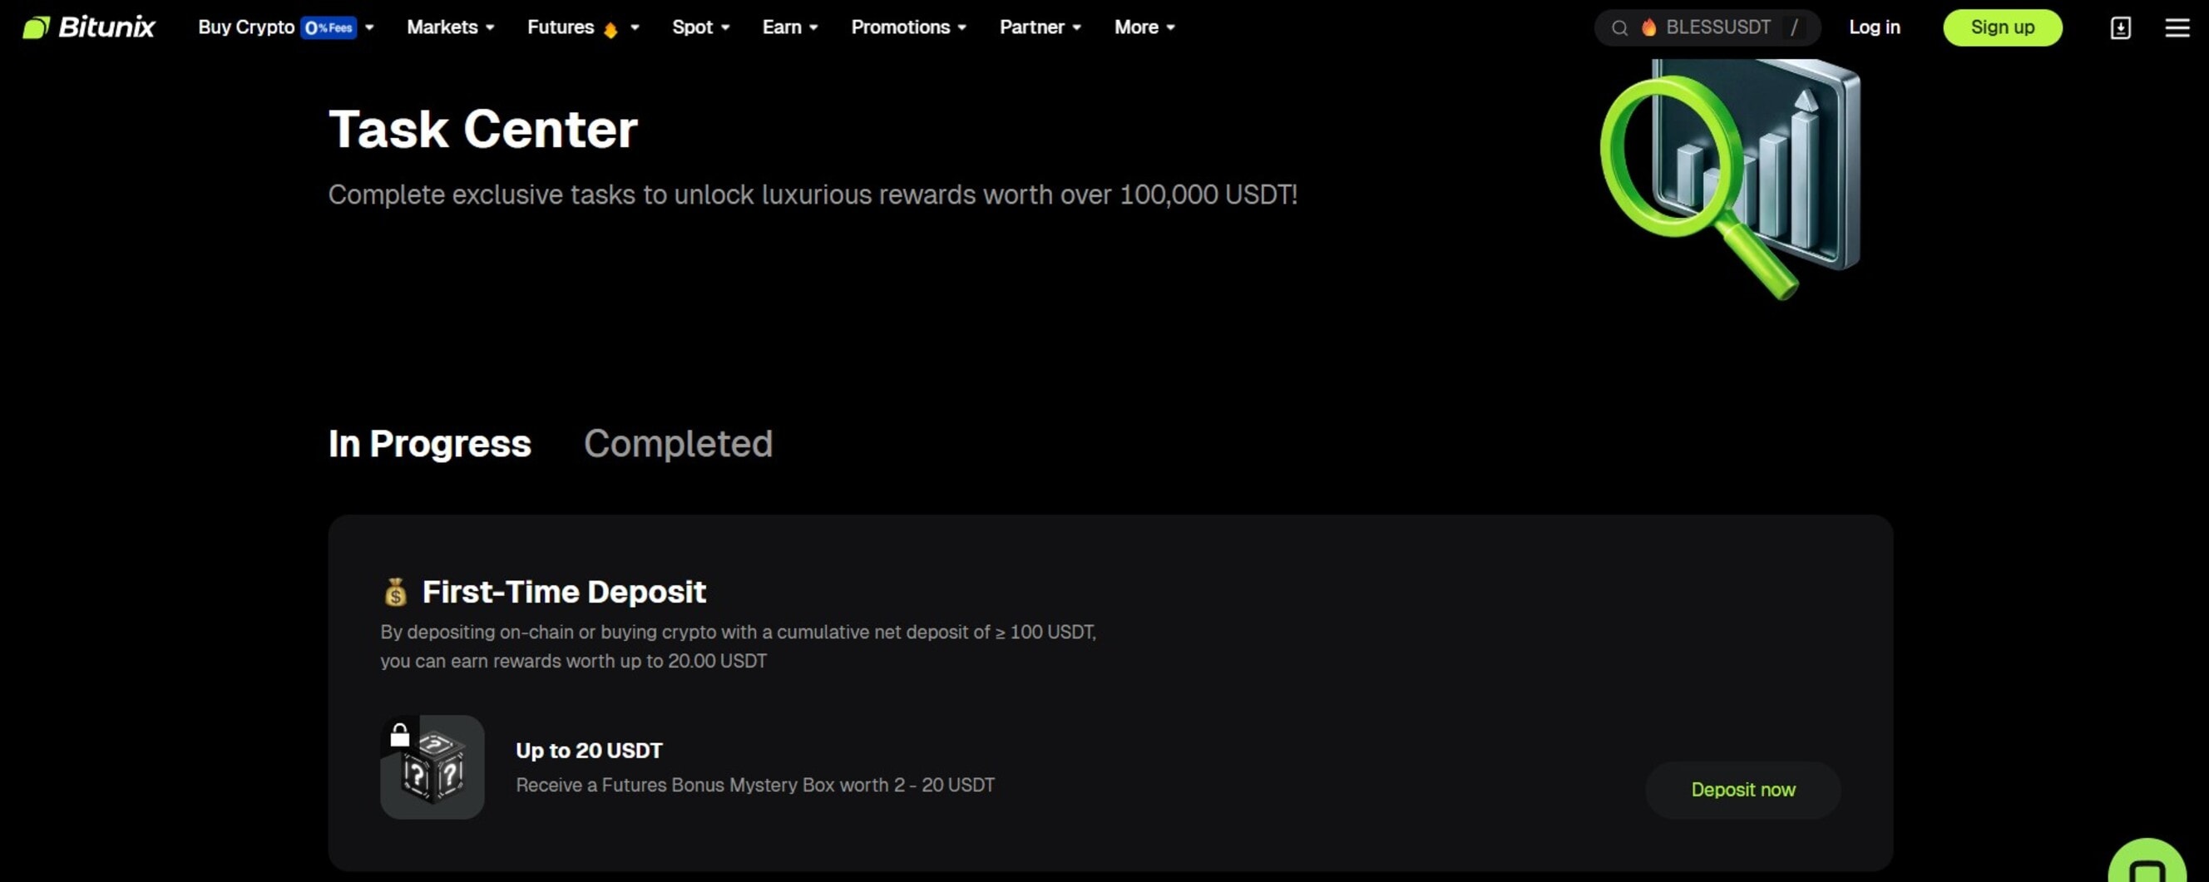Viewport: 2209px width, 882px height.
Task: Click the download app icon
Action: [x=2120, y=27]
